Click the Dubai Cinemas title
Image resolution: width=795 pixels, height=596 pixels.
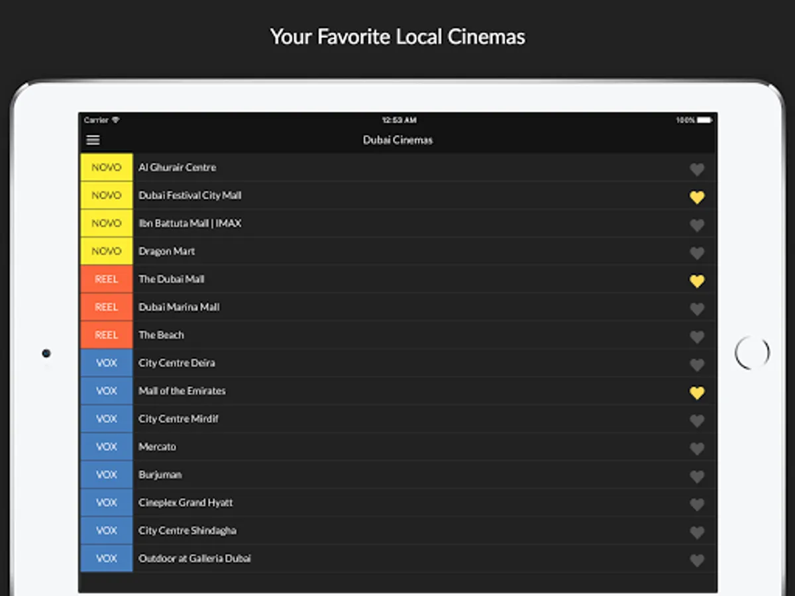tap(397, 140)
